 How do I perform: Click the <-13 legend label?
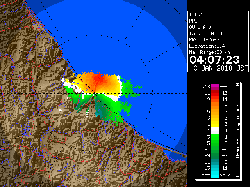(225, 174)
